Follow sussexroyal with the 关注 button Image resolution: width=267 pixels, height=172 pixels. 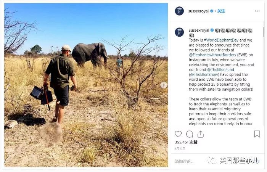221,11
